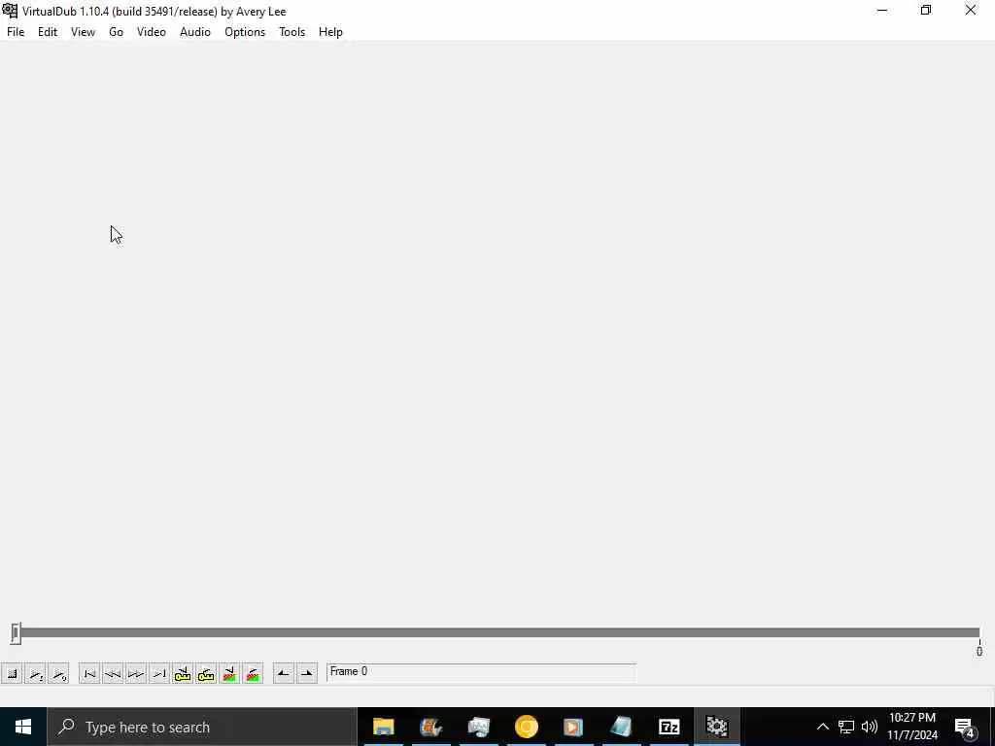Screen dimensions: 995x746
Task: Open the Tools menu
Action: [292, 32]
